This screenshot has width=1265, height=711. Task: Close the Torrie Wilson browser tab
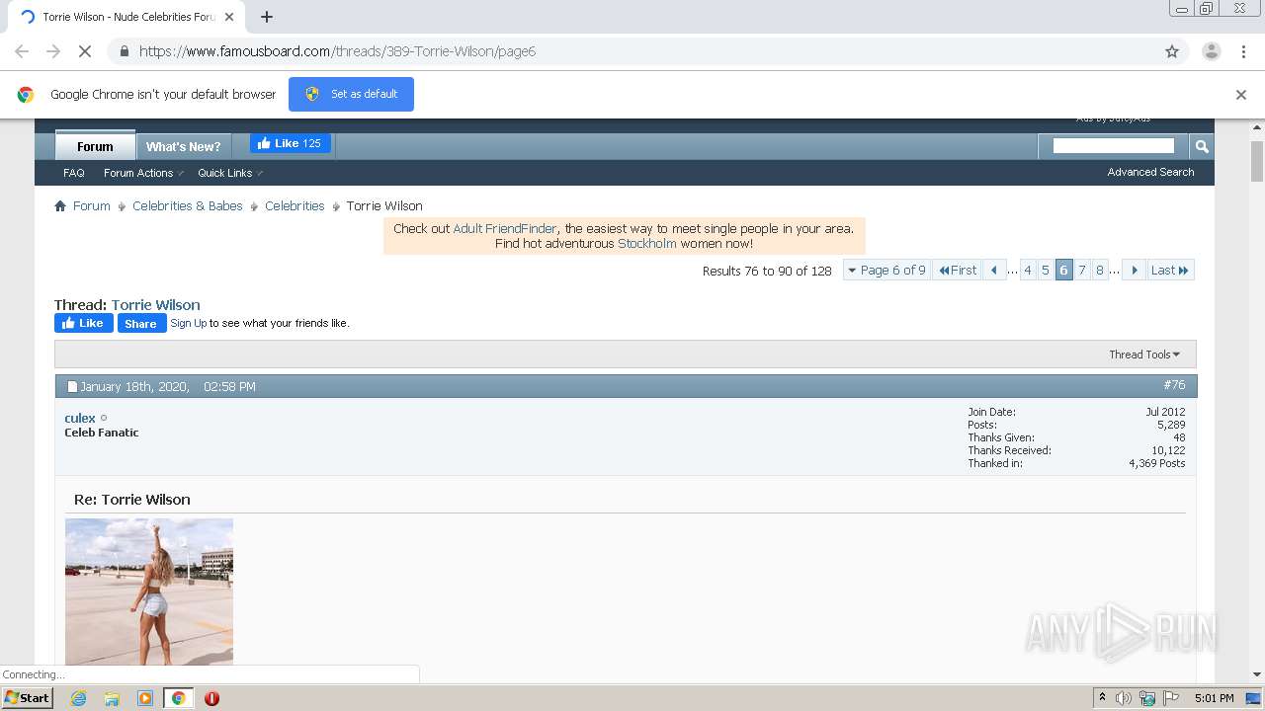pos(229,17)
